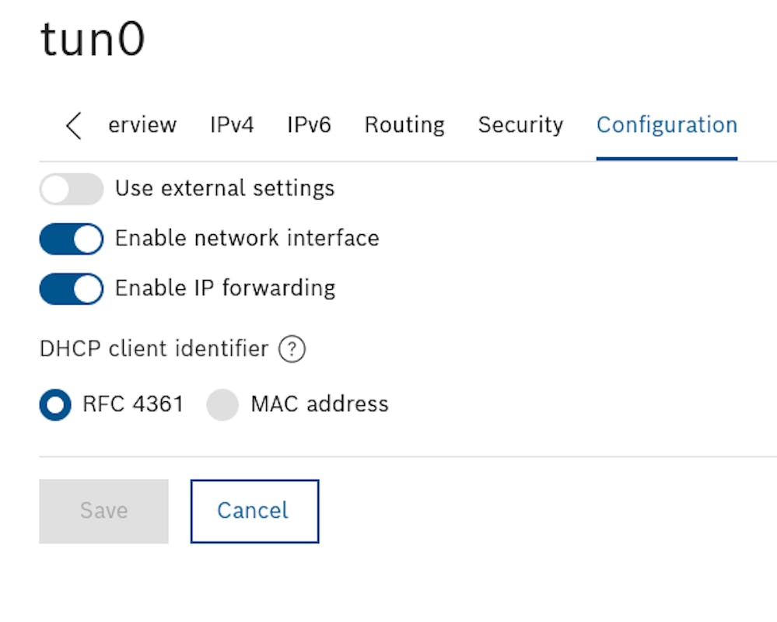Click the MAC address label text
777x622 pixels.
[x=320, y=404]
